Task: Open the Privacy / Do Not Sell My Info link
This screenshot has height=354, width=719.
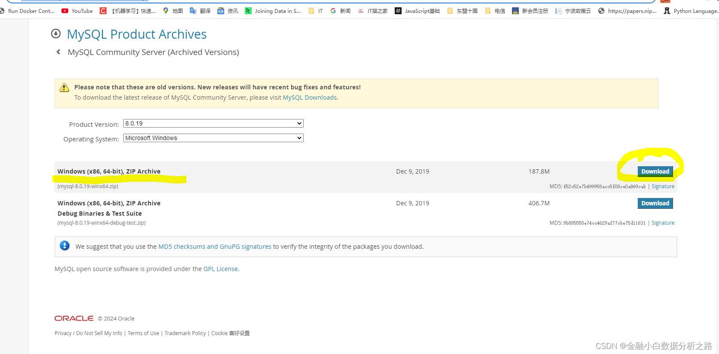Action: click(88, 333)
